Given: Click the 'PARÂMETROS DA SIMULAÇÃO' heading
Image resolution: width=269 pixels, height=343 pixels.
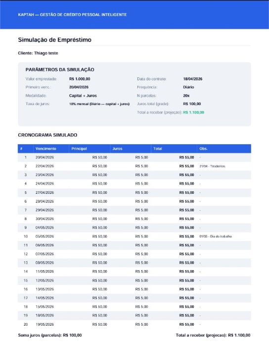Looking at the screenshot, I should click(x=60, y=69).
